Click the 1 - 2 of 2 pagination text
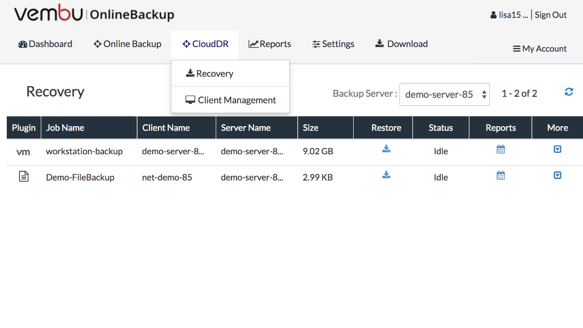The height and width of the screenshot is (328, 583). pos(519,94)
